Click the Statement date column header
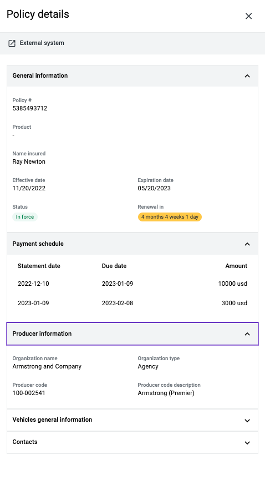The width and height of the screenshot is (265, 480). pos(39,266)
